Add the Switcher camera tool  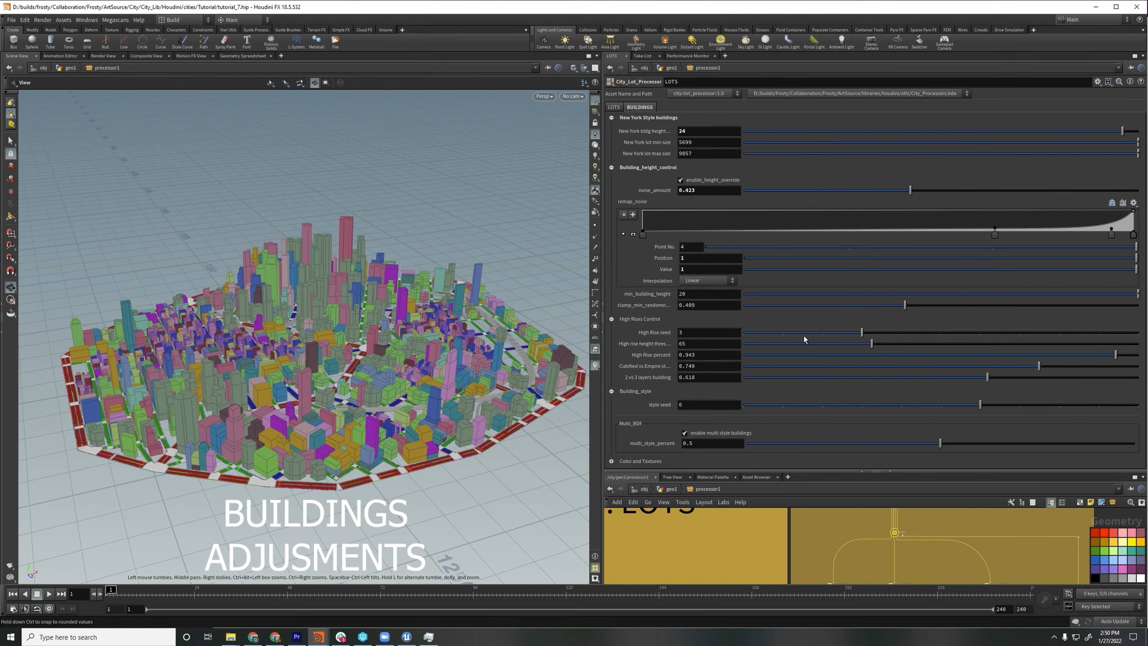[919, 42]
